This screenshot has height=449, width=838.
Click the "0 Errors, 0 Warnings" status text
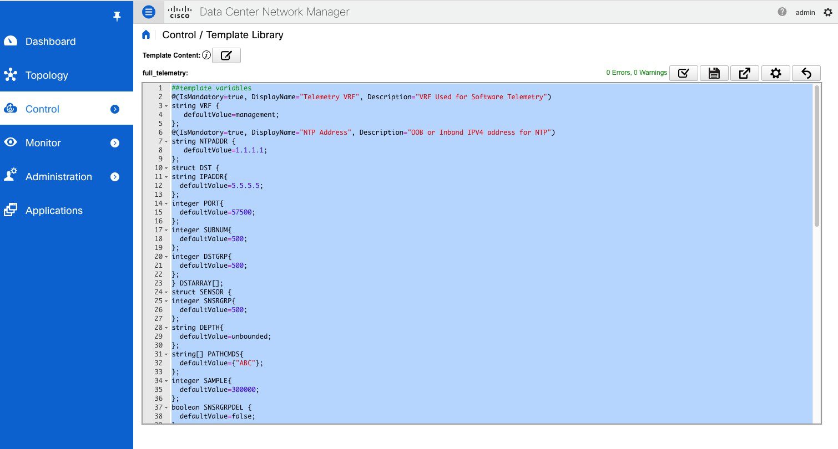(637, 73)
